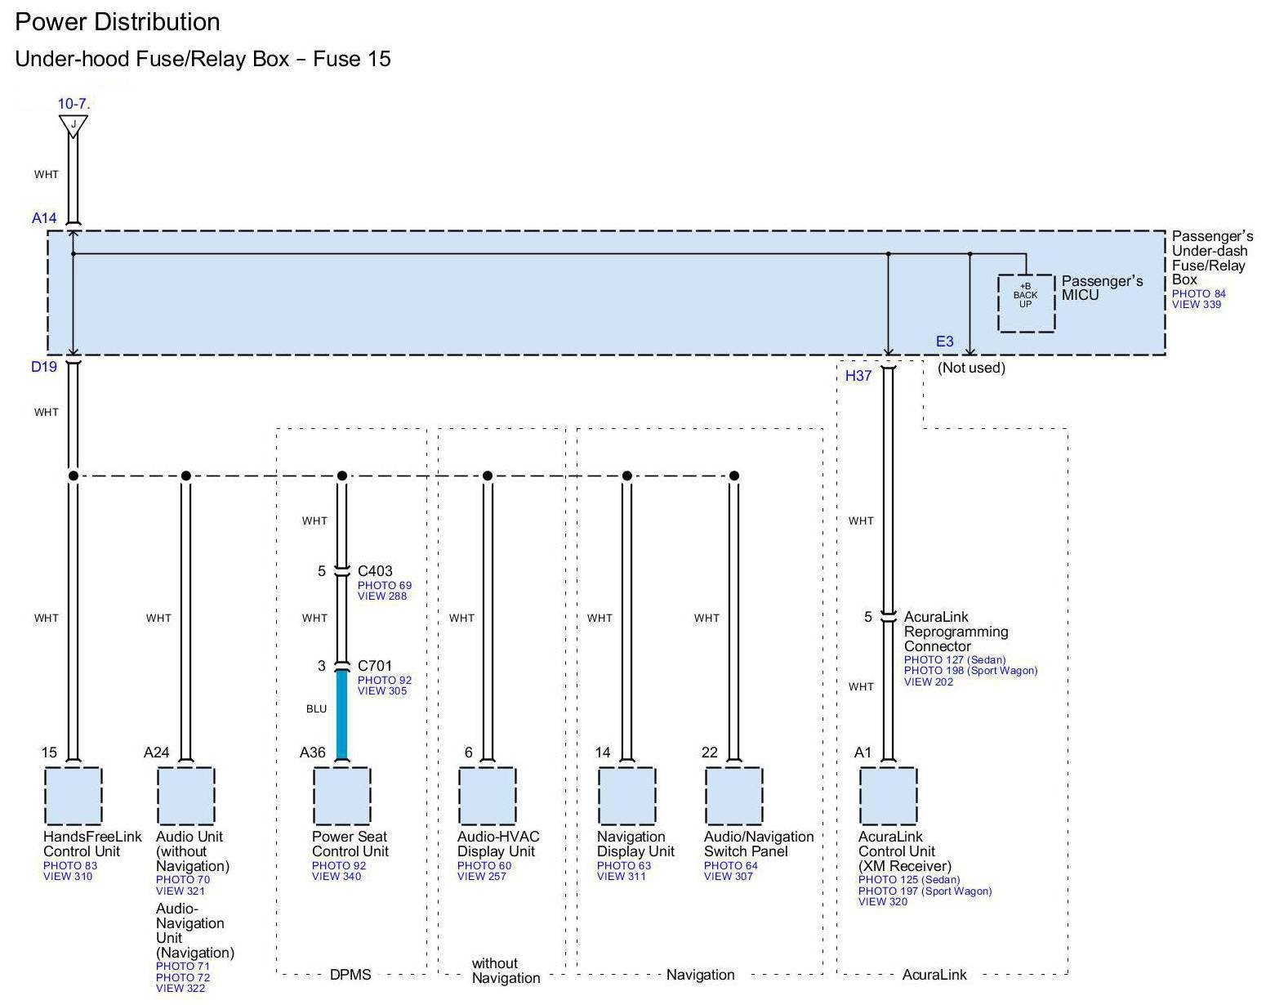
Task: Select the Navigation Display Unit component box
Action: 626,796
